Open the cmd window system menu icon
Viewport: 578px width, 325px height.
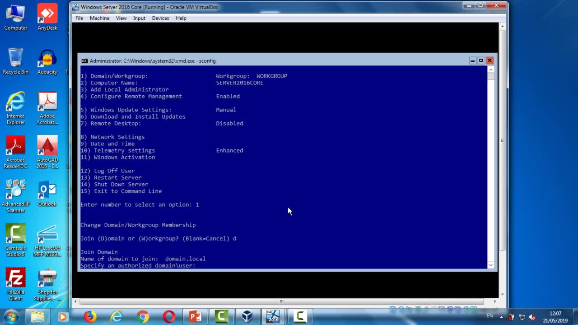(x=84, y=61)
